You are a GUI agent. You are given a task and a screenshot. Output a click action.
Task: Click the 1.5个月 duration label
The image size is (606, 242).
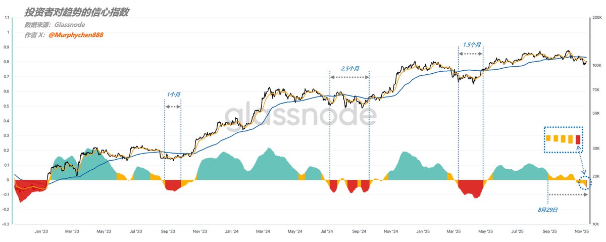tap(472, 44)
